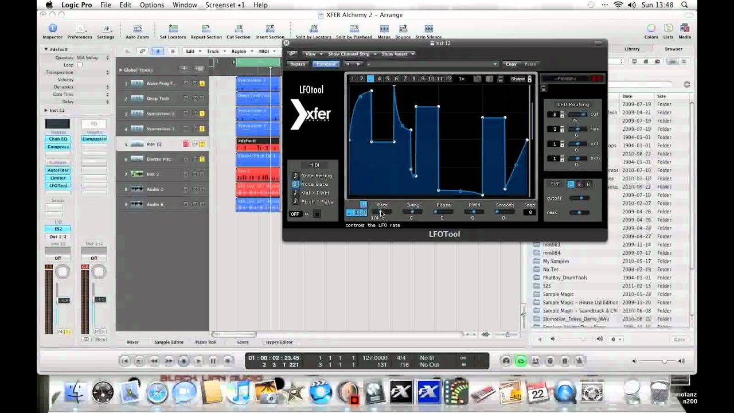This screenshot has height=413, width=734.
Task: Open the plugin preset name dropdown
Action: click(x=434, y=64)
